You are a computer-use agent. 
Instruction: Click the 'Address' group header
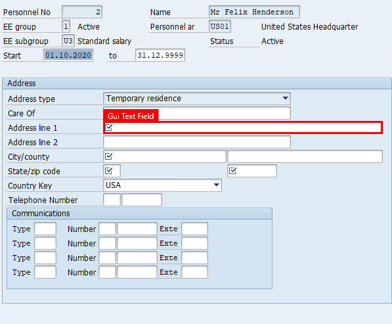point(22,83)
